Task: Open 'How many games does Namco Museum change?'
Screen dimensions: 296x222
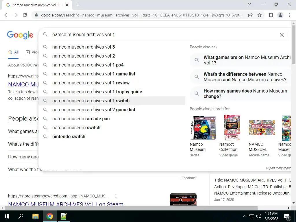Action: pos(241,94)
